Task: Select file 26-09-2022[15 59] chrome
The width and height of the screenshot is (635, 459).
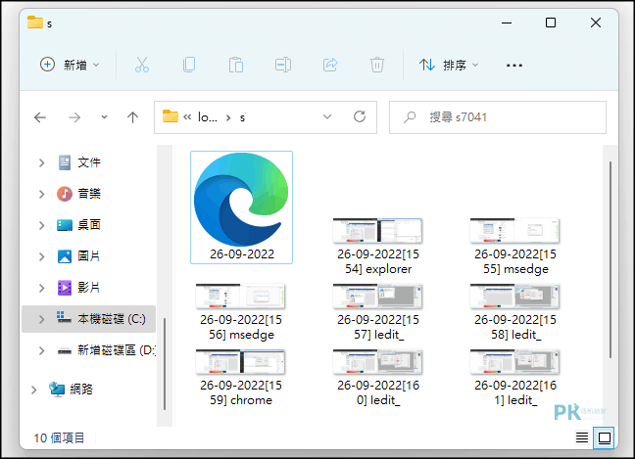Action: coord(241,378)
